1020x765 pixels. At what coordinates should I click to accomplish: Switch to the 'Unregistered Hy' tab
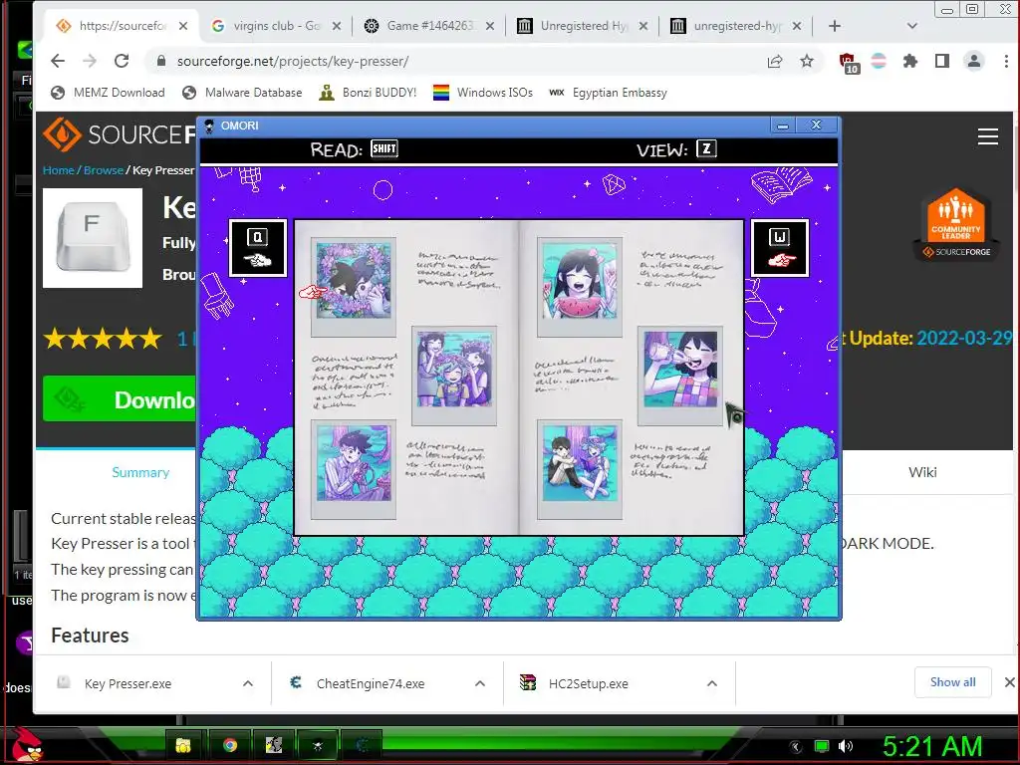tap(584, 26)
